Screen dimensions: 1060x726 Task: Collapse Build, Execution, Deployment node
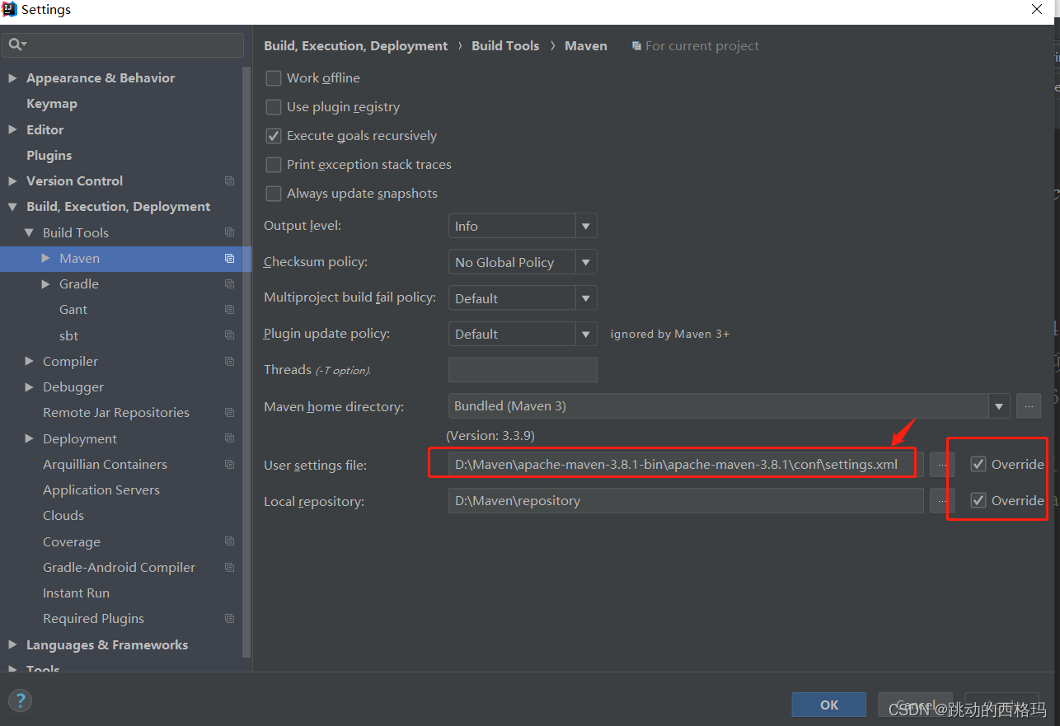(x=12, y=207)
